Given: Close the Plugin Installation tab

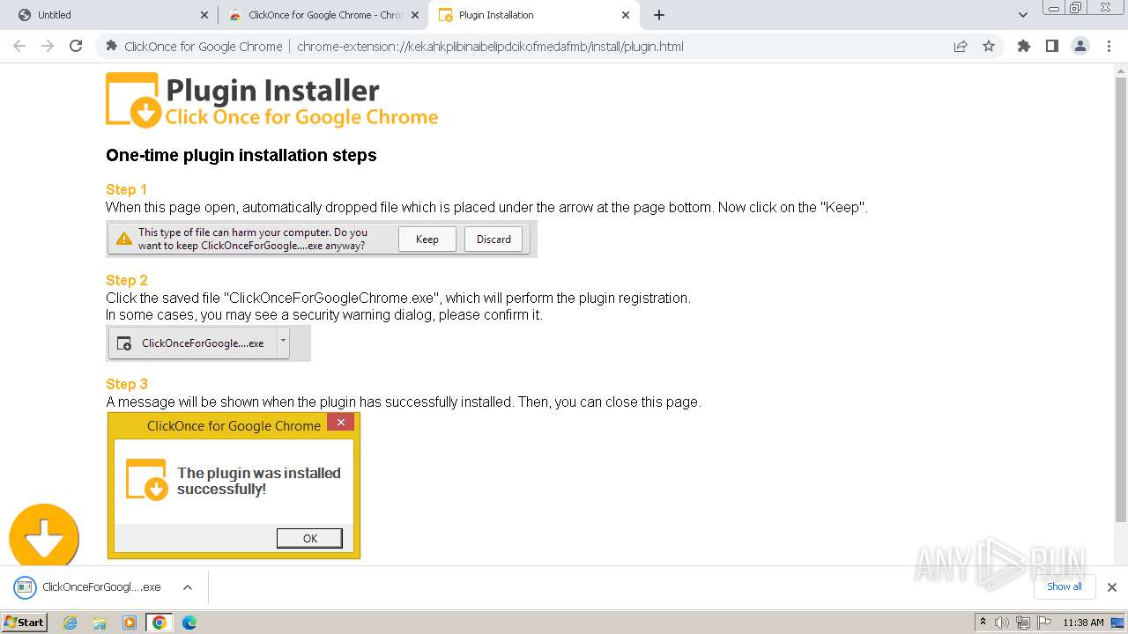Looking at the screenshot, I should pyautogui.click(x=626, y=15).
